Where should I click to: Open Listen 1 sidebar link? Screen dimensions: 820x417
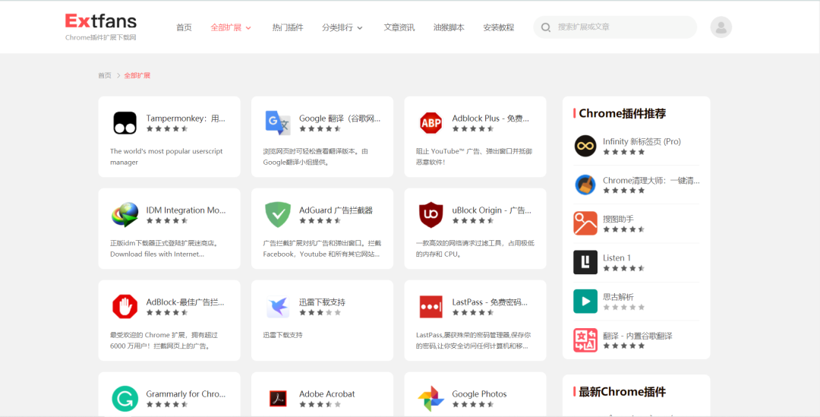pyautogui.click(x=617, y=257)
